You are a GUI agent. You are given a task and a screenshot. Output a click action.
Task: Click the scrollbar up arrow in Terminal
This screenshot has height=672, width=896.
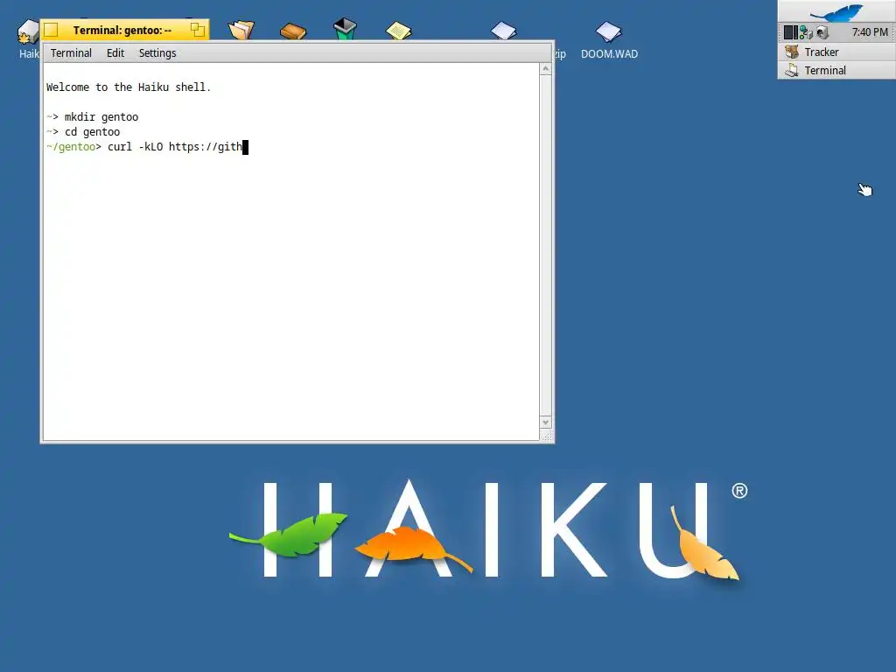coord(545,69)
